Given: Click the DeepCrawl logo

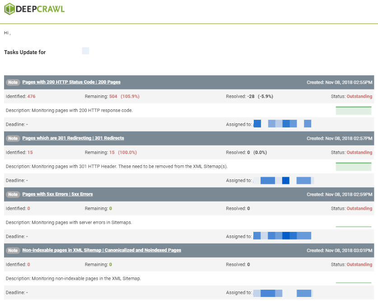Looking at the screenshot, I should 33,9.
